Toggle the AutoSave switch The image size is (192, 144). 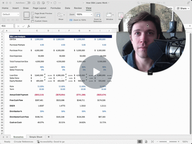point(28,3)
